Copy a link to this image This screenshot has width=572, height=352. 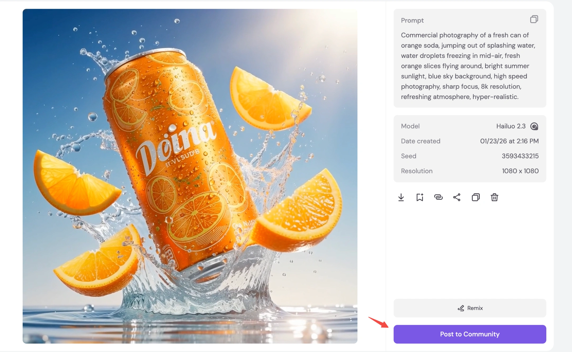coord(439,197)
